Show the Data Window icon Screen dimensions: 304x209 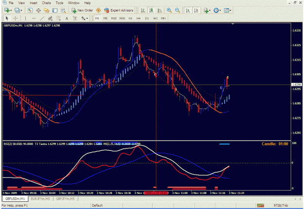(x=38, y=10)
